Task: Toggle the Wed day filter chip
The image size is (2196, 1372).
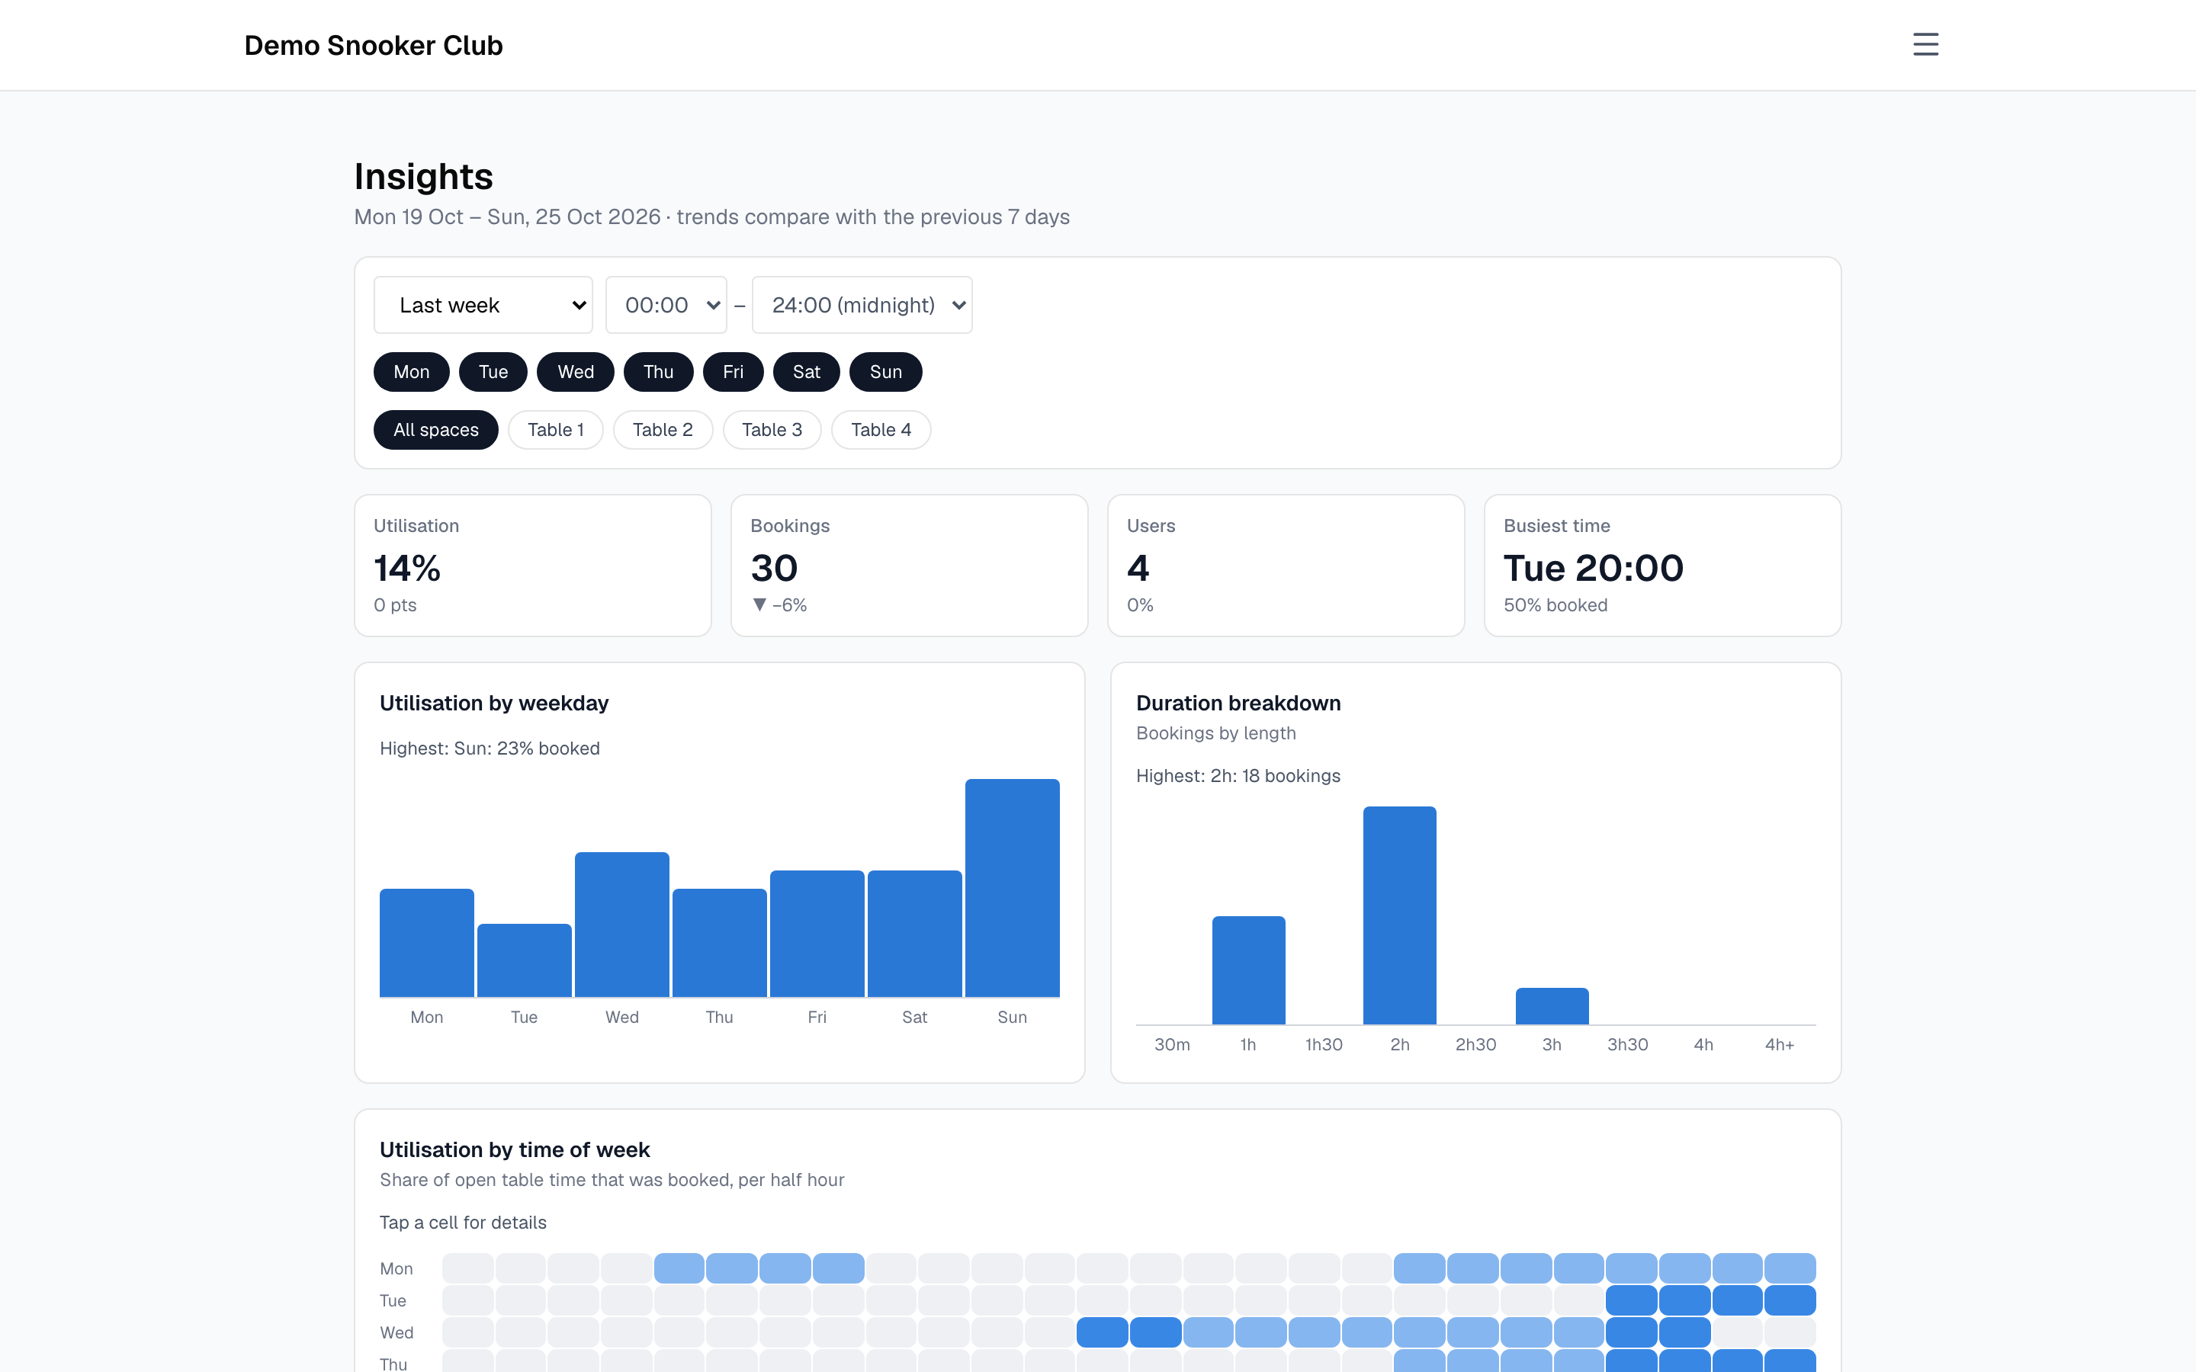Action: pyautogui.click(x=576, y=372)
